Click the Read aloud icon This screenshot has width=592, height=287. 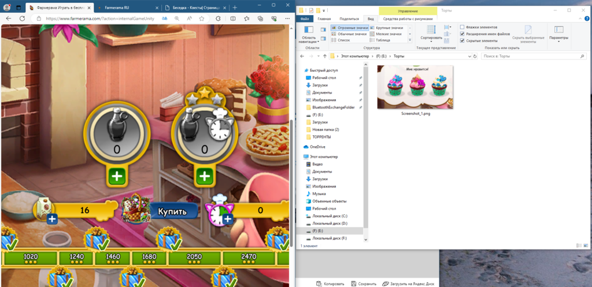pos(189,18)
